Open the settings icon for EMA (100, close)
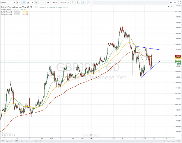The width and height of the screenshot is (182, 143). click(x=17, y=12)
